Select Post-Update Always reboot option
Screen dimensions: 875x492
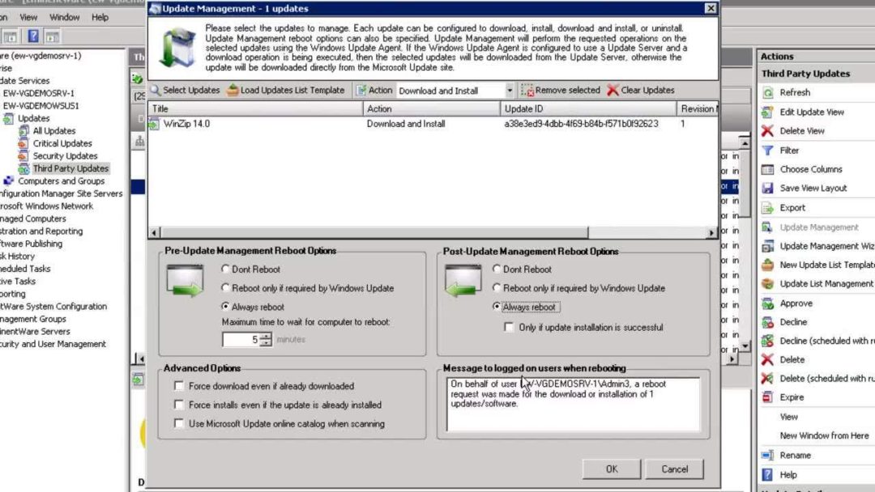[497, 307]
